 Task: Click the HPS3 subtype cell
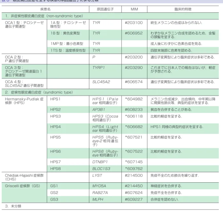pyautogui.click(x=68, y=118)
